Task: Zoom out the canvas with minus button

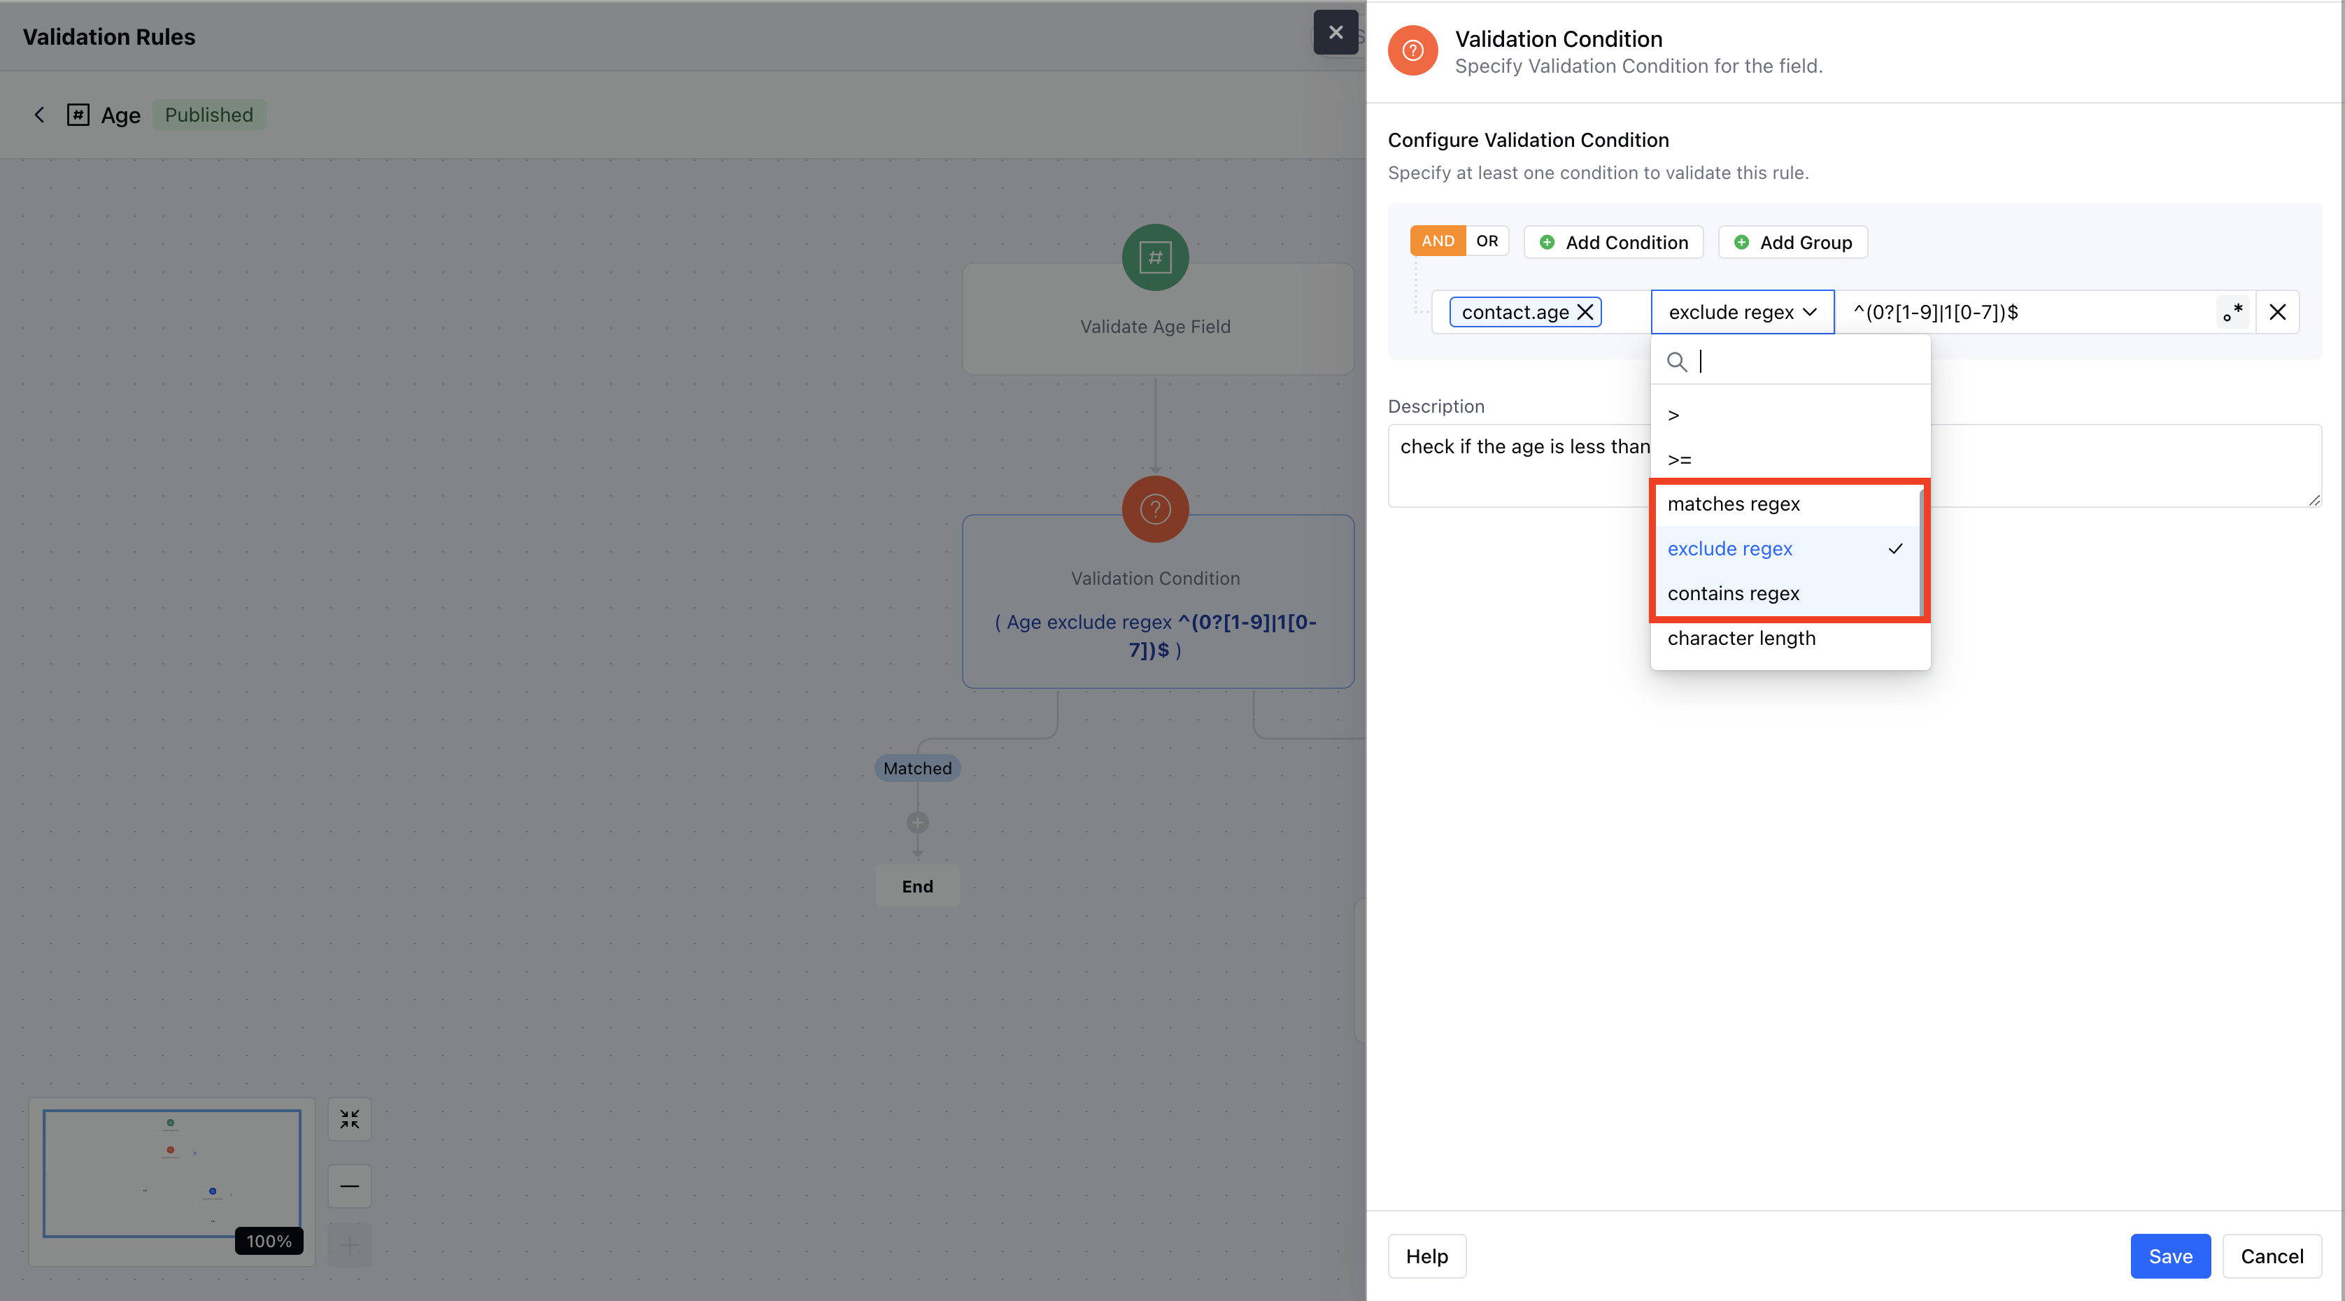Action: click(350, 1186)
